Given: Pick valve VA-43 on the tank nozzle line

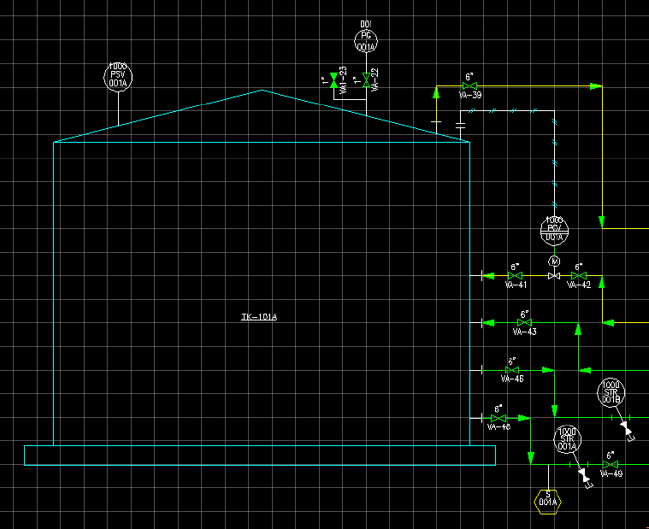Looking at the screenshot, I should (525, 323).
